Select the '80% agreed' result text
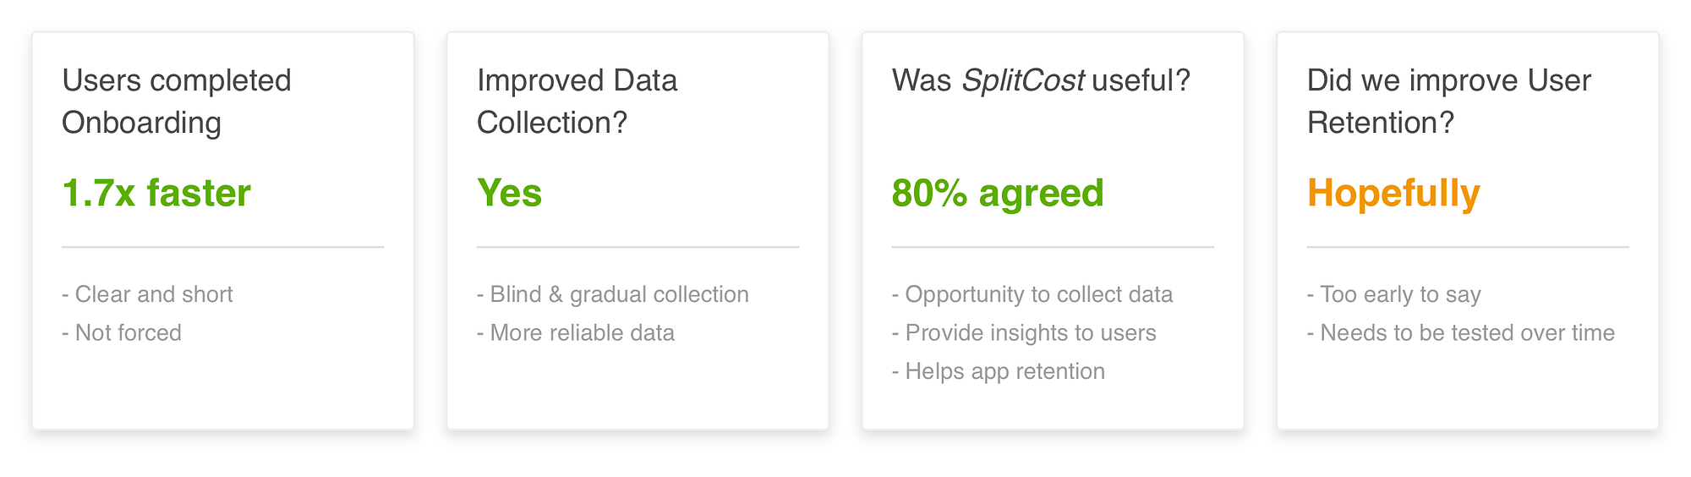The image size is (1691, 477). [x=998, y=193]
